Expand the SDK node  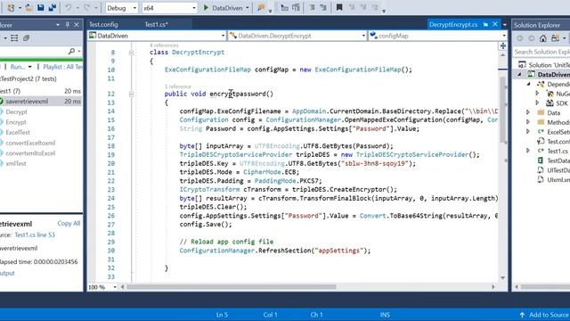(537, 103)
